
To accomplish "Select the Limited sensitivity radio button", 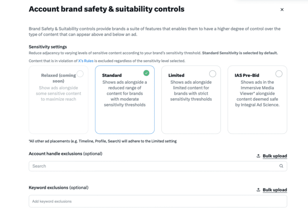I will point(213,74).
